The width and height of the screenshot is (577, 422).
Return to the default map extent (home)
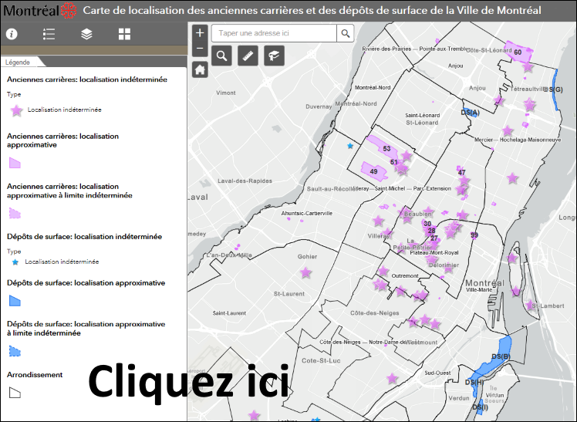point(200,70)
